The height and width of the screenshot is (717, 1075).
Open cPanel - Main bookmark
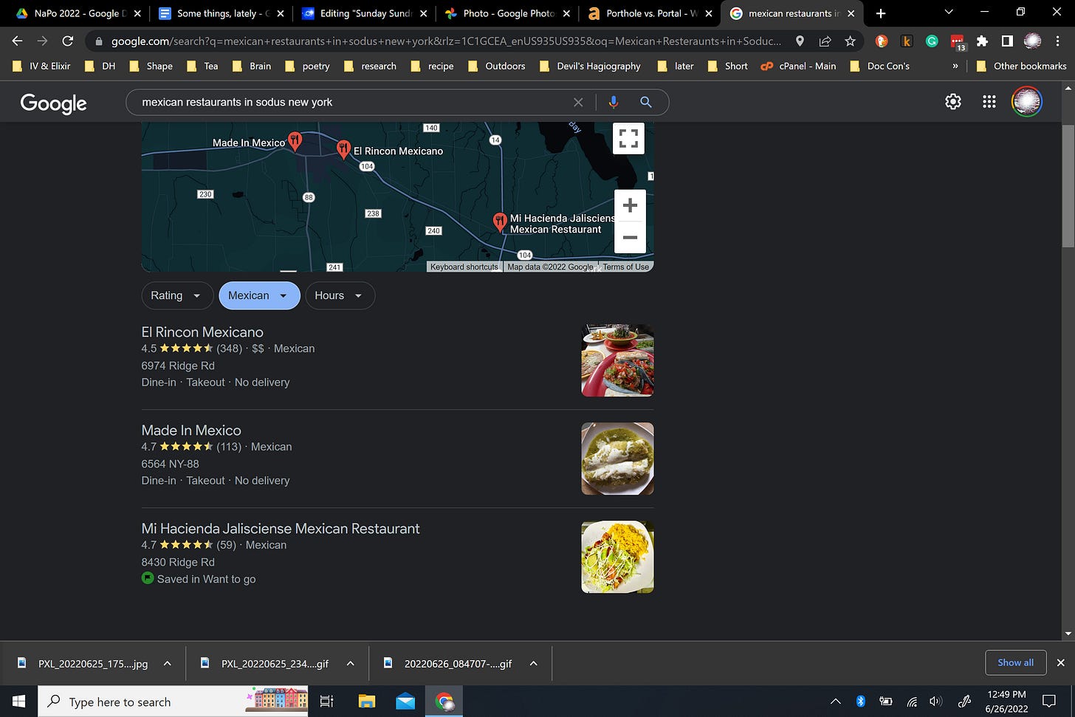[799, 66]
